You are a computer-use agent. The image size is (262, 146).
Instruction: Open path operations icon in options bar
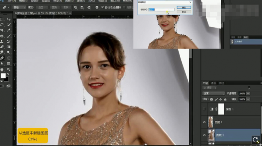point(76,7)
